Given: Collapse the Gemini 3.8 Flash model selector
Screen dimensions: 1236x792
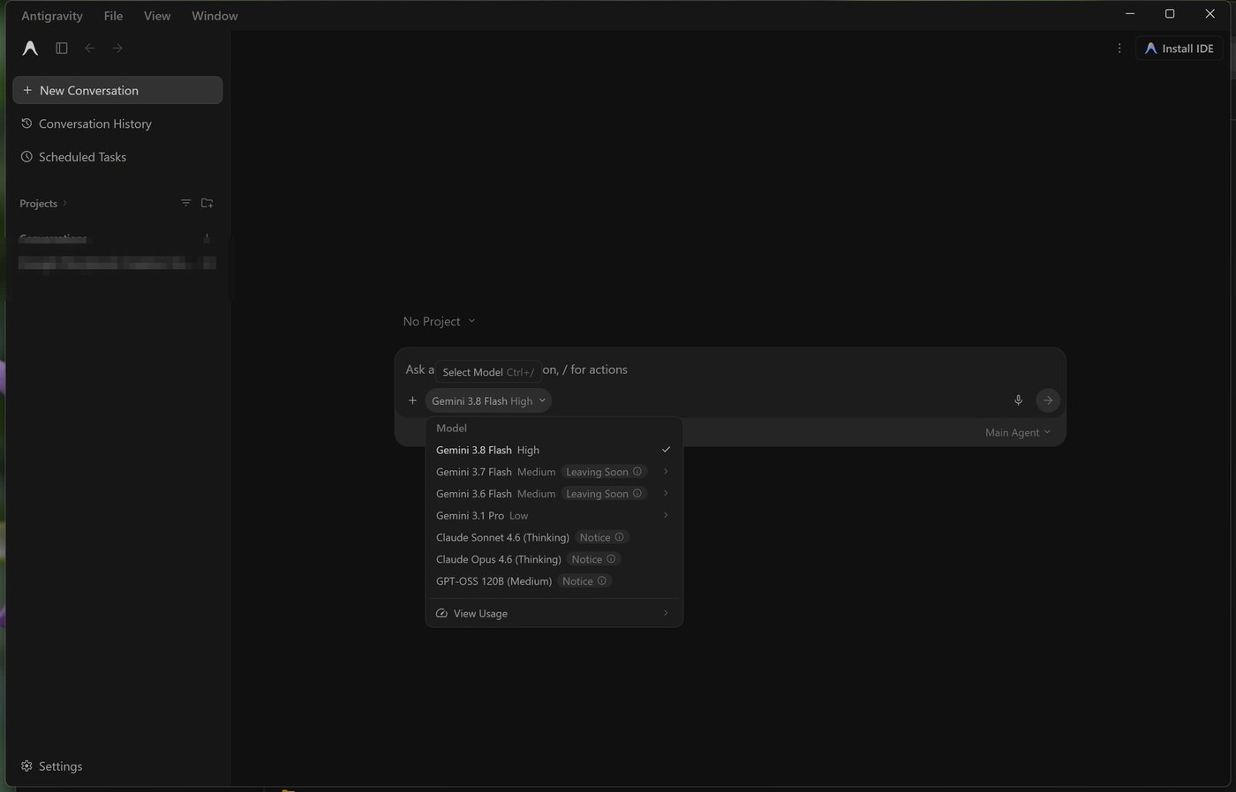Looking at the screenshot, I should 488,400.
